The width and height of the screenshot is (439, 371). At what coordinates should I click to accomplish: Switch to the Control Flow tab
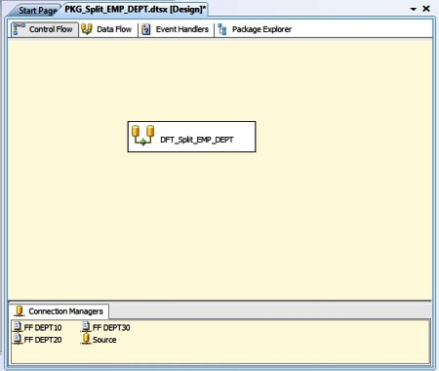pyautogui.click(x=45, y=29)
